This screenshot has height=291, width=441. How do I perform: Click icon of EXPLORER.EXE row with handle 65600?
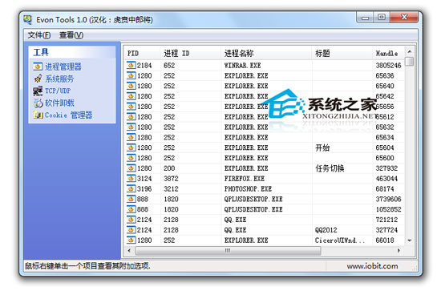(131, 158)
